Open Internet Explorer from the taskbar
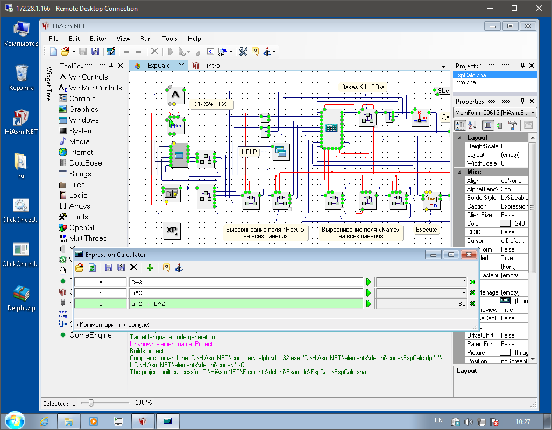This screenshot has width=552, height=430. [x=45, y=421]
